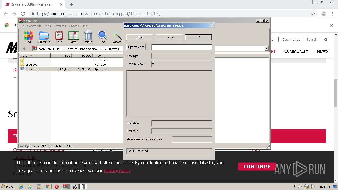
Task: Open a new Chrome tab
Action: pos(71,4)
